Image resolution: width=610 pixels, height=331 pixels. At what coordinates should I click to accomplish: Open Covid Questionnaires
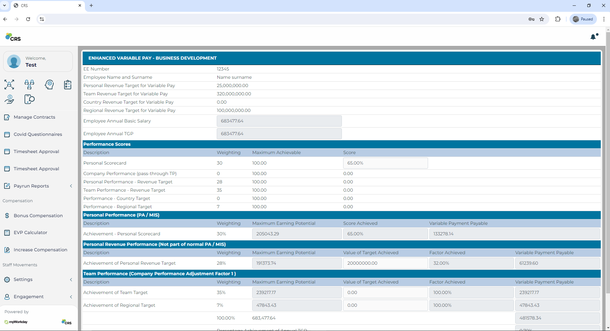coord(38,135)
